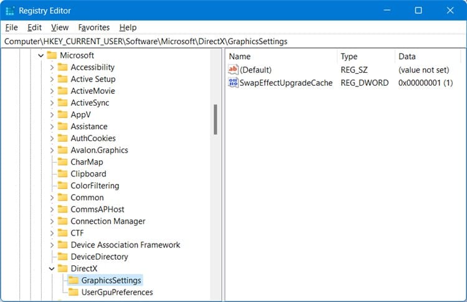Click the CTF folder icon
The width and height of the screenshot is (467, 302).
[62, 233]
